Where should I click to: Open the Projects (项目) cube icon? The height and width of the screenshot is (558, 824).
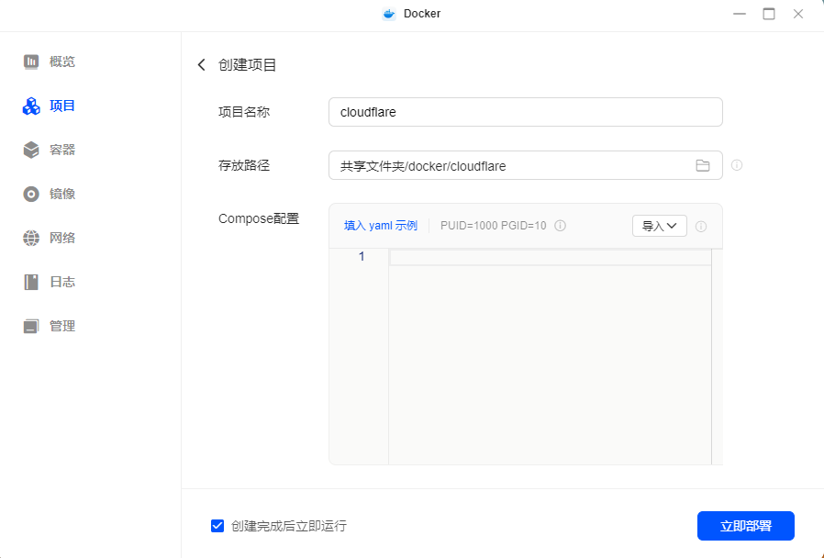pyautogui.click(x=31, y=106)
